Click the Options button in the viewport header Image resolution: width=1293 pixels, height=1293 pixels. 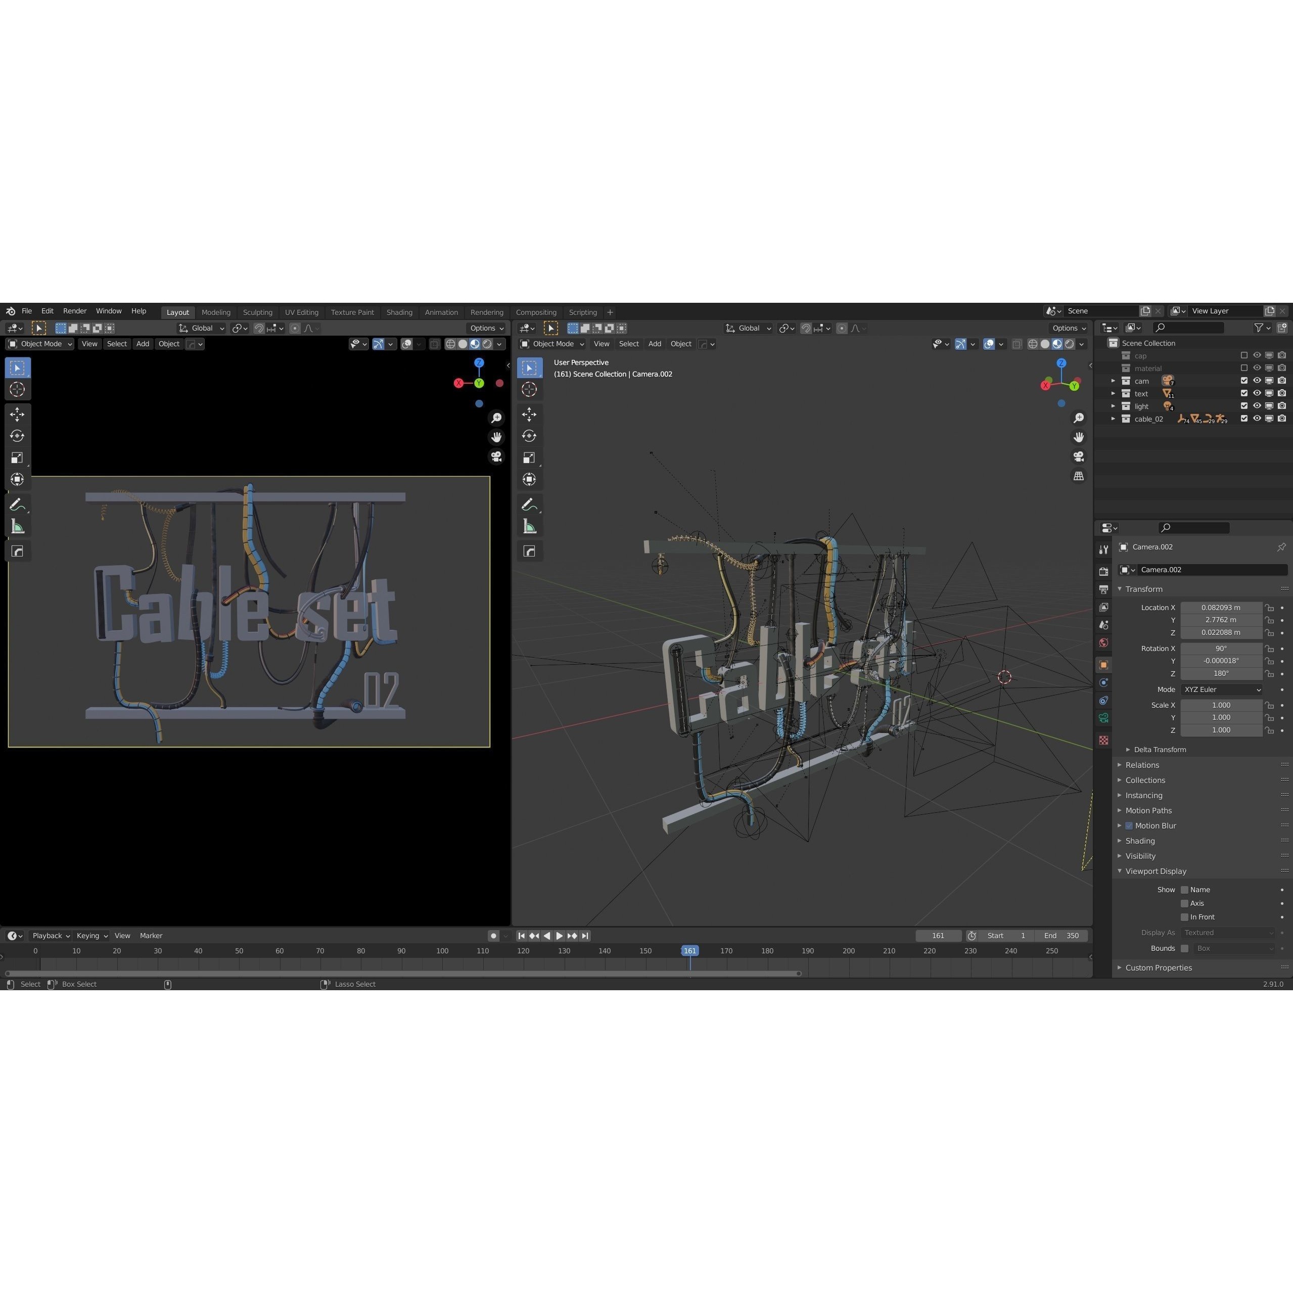(x=487, y=328)
